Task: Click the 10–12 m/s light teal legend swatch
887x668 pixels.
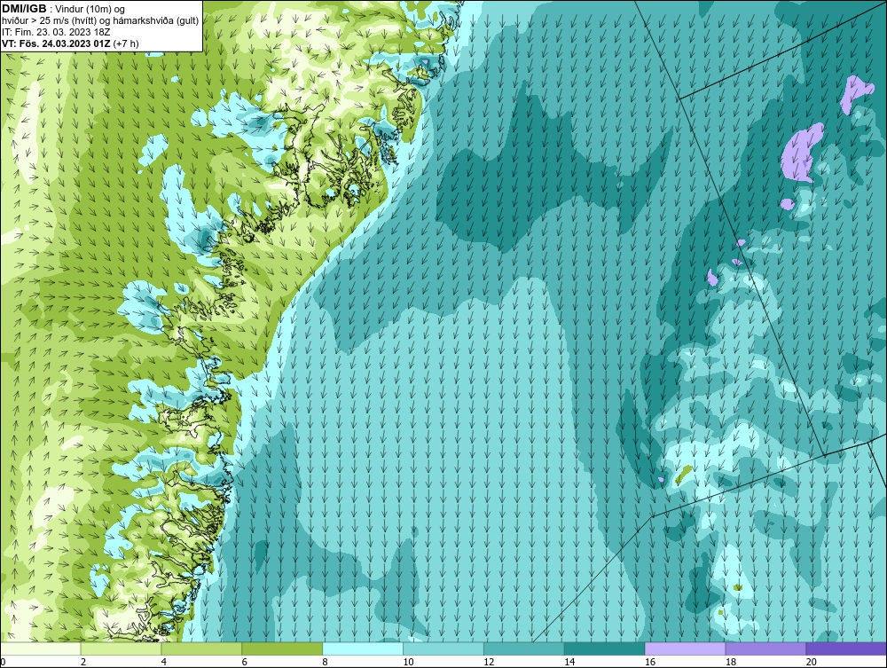Action: (x=443, y=648)
